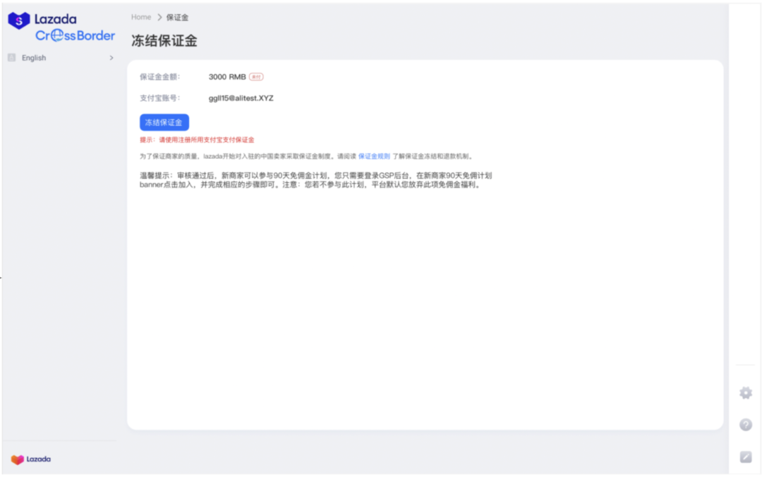The height and width of the screenshot is (477, 762).
Task: Open the settings gear icon on the right sidebar
Action: [x=745, y=393]
